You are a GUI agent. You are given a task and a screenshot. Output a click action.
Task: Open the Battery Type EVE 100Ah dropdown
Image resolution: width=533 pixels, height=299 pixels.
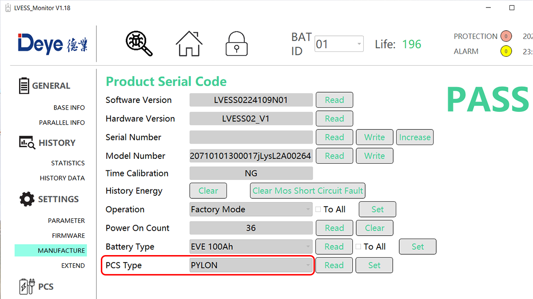251,247
